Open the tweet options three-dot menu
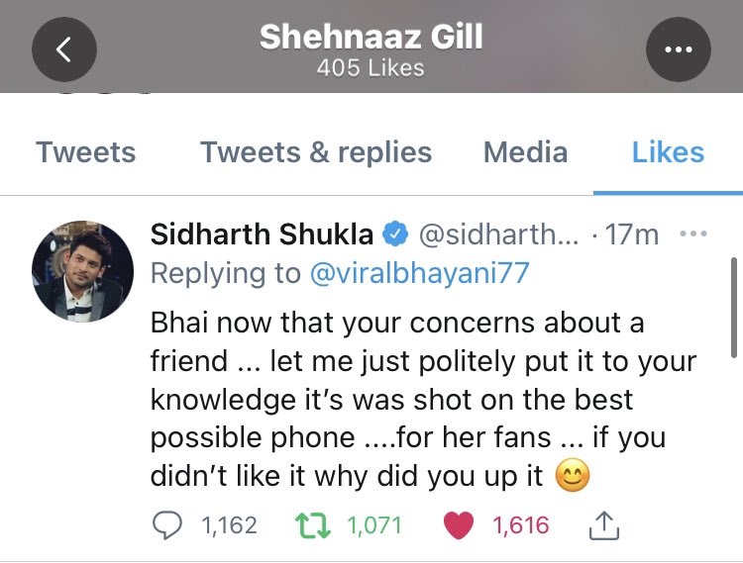This screenshot has width=743, height=563. click(x=693, y=234)
